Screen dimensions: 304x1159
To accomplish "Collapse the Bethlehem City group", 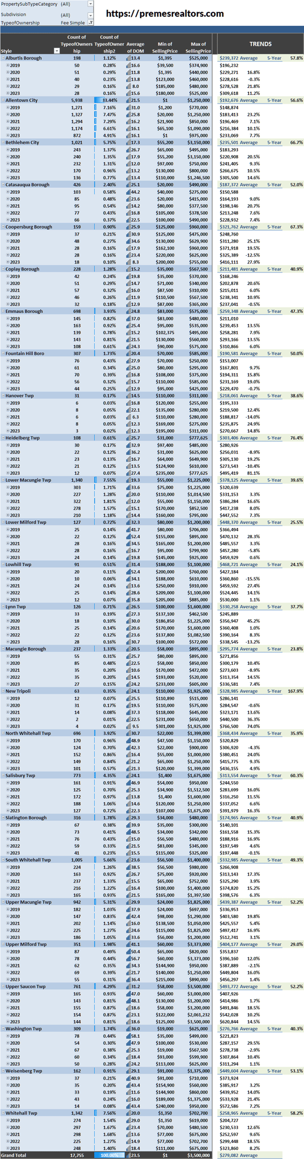I will [x=3, y=143].
